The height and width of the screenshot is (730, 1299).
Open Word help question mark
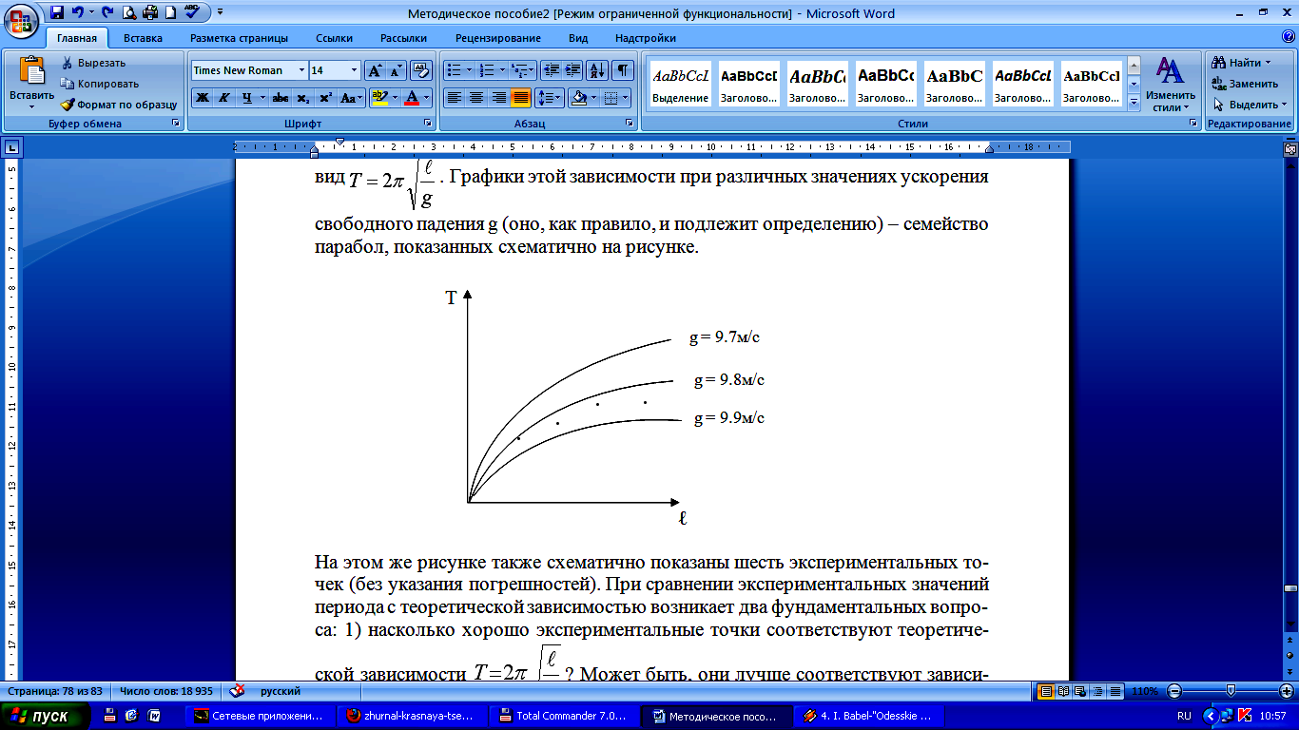(x=1287, y=38)
